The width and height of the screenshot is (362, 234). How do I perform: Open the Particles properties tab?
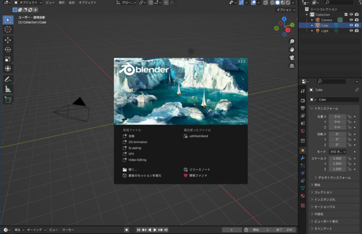point(303,166)
